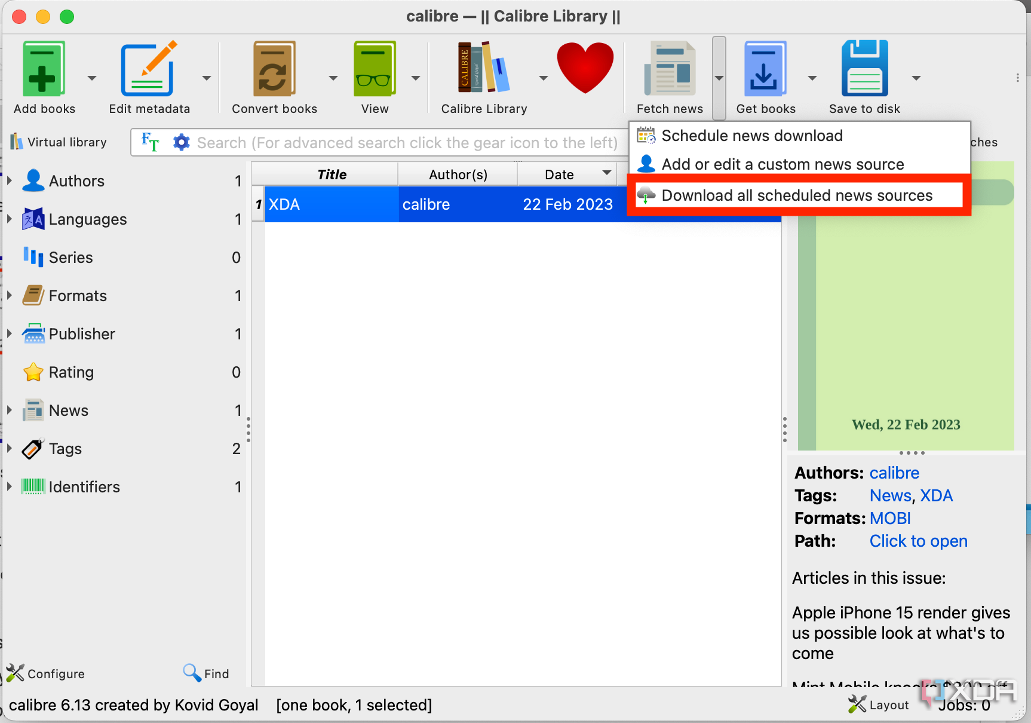The image size is (1031, 723).
Task: Click the Authors person icon
Action: pyautogui.click(x=33, y=180)
